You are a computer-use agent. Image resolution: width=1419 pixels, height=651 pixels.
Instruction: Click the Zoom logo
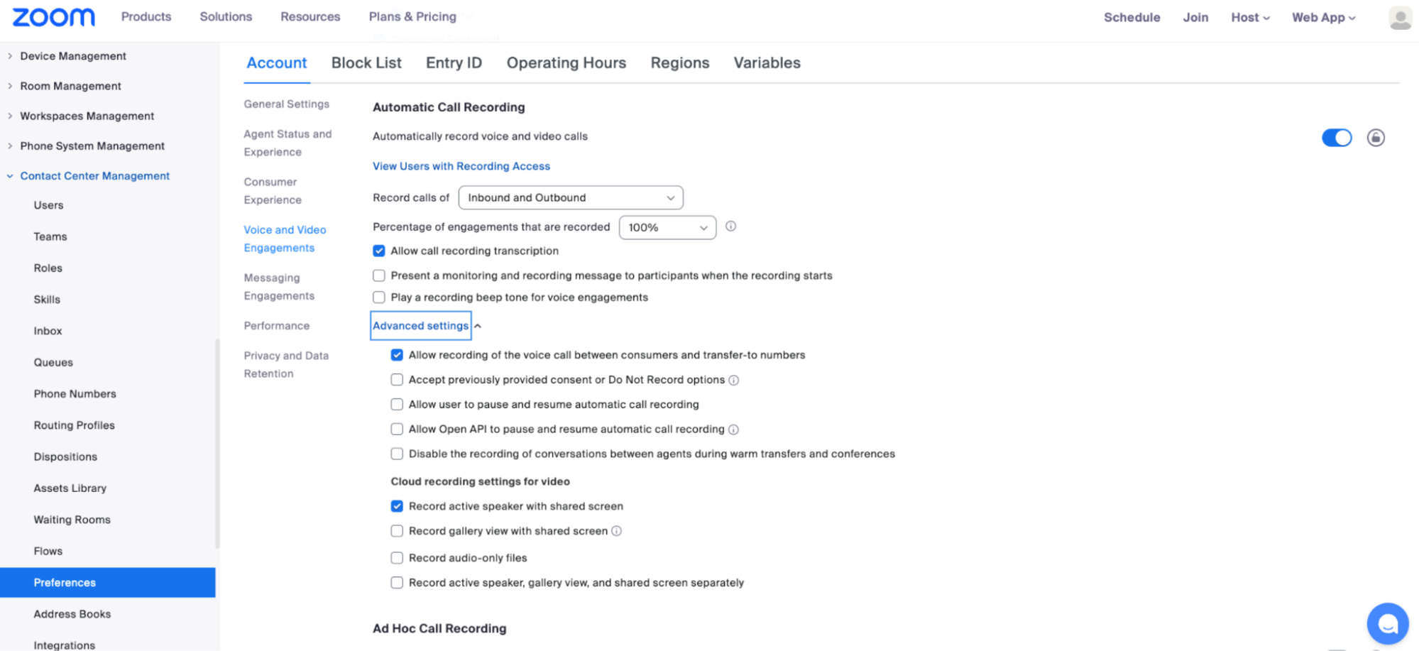tap(53, 17)
